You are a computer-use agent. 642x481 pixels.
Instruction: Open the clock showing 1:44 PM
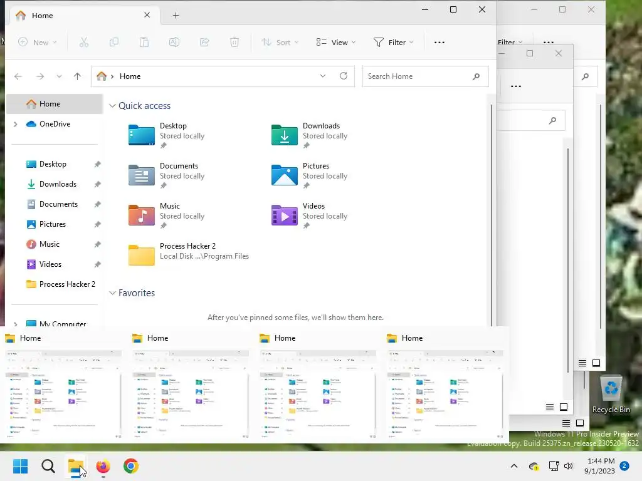[x=599, y=466]
